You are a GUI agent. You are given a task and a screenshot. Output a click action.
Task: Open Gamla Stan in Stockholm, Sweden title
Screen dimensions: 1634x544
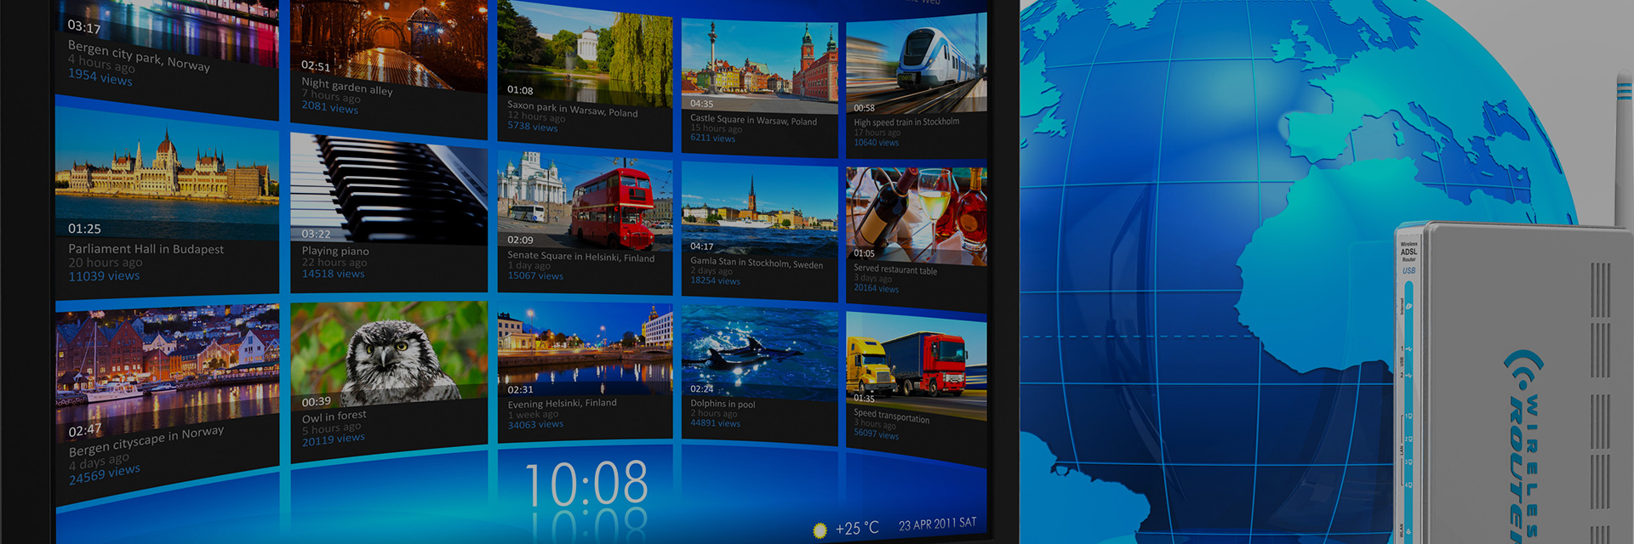pyautogui.click(x=756, y=263)
